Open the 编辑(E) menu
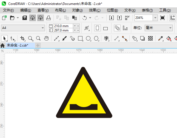177x138 pixels. 26,10
